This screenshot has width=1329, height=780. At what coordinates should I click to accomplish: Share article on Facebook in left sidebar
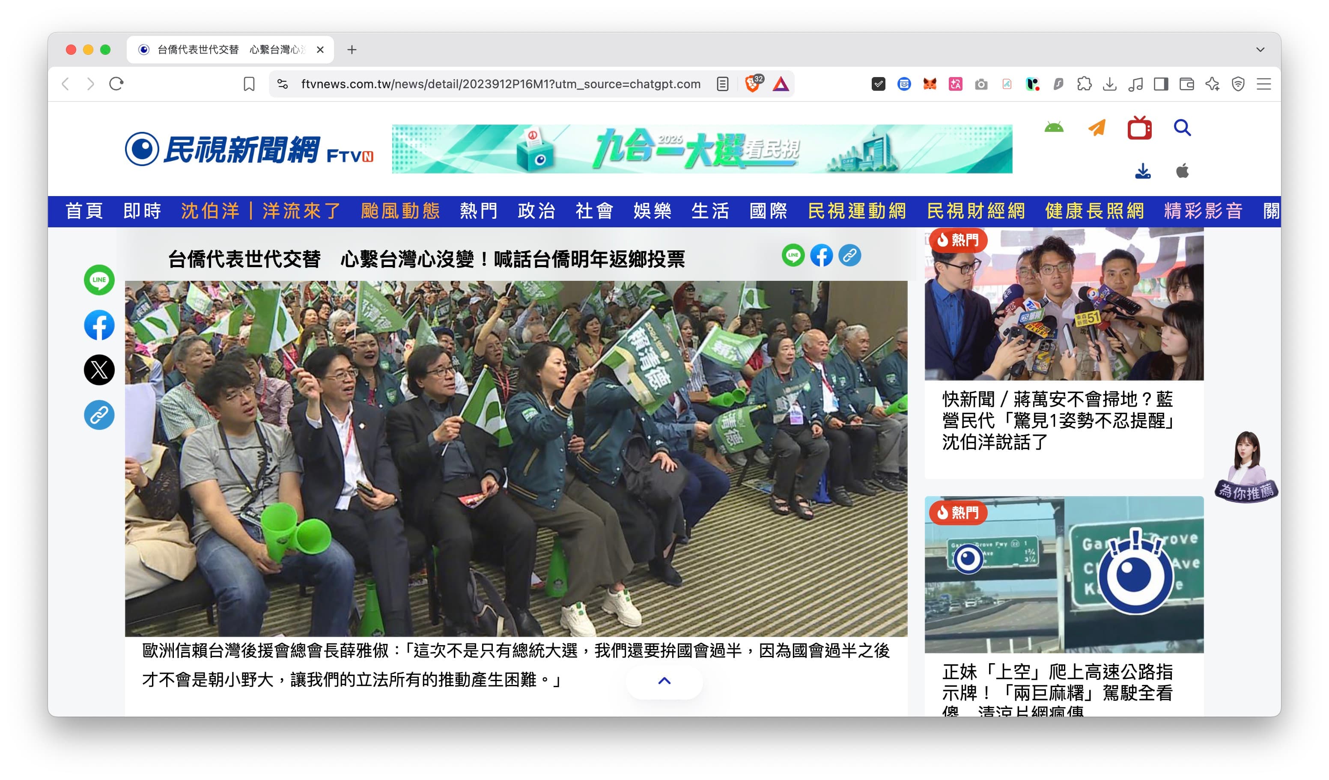(99, 325)
